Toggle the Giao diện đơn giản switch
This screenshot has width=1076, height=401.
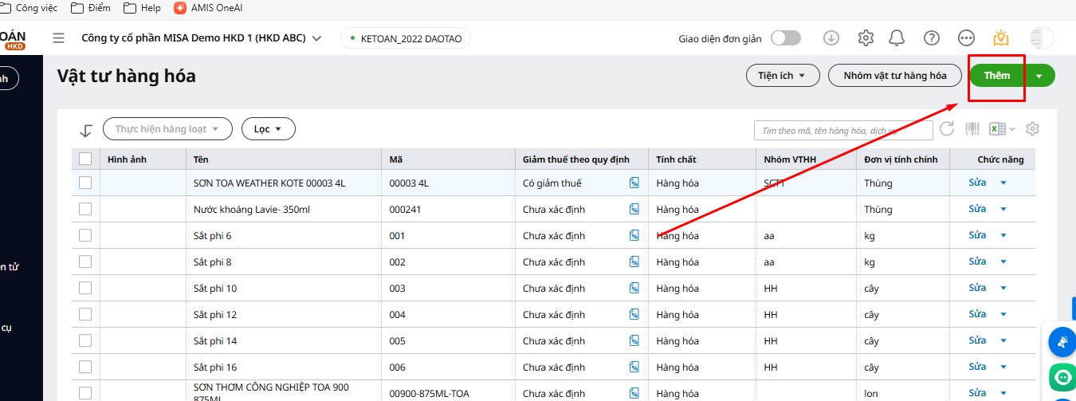pos(785,38)
